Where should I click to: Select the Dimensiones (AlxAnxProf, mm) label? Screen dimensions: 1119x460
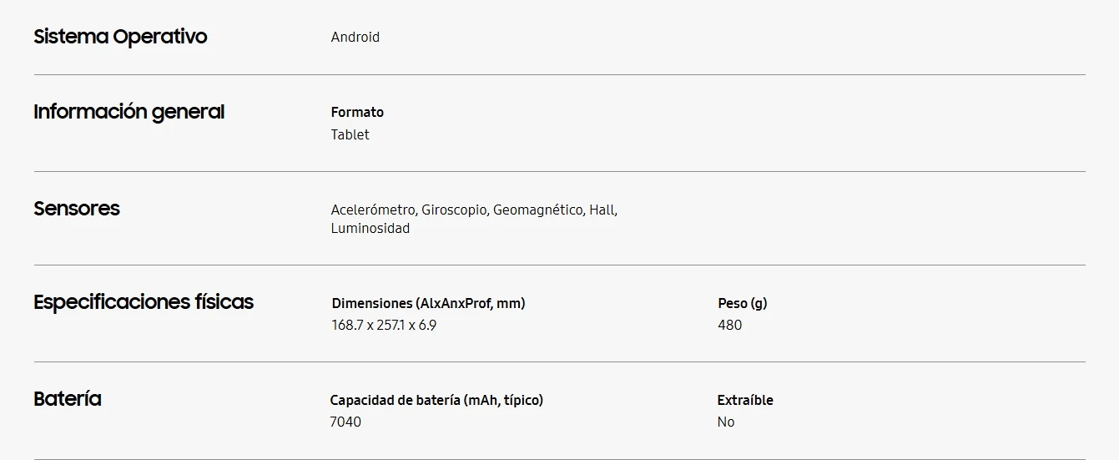click(428, 303)
